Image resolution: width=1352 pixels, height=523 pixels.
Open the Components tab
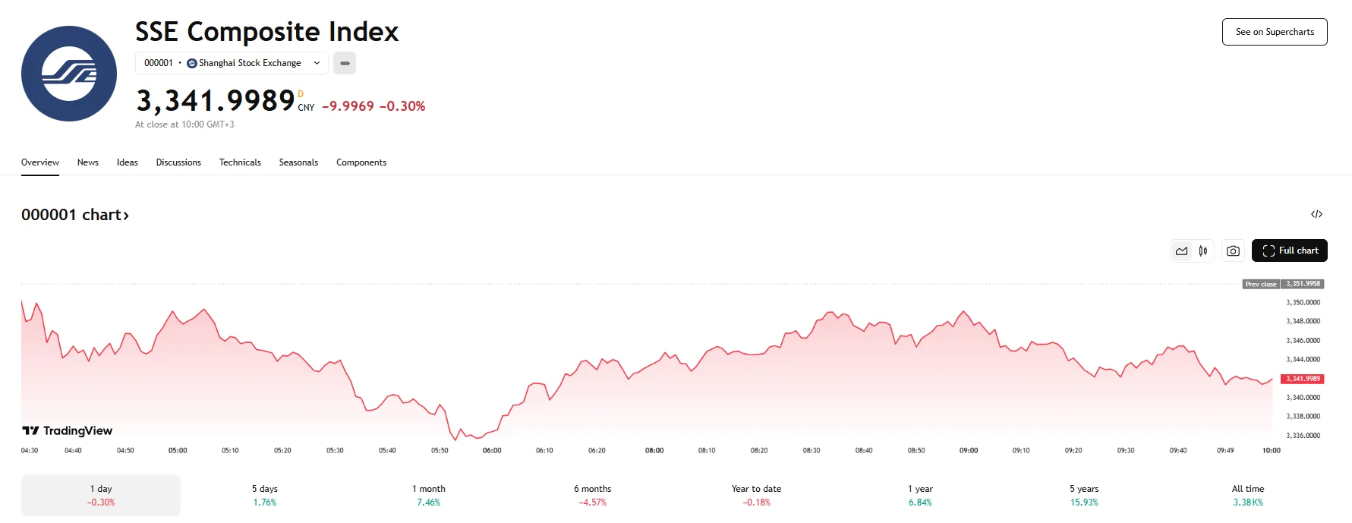(x=361, y=162)
